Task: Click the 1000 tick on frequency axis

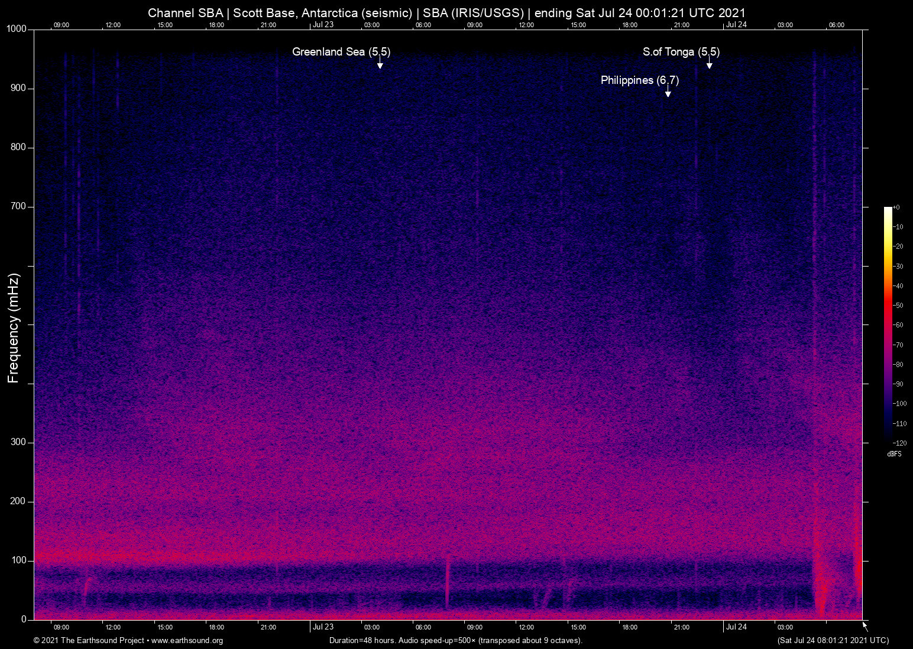Action: (17, 29)
